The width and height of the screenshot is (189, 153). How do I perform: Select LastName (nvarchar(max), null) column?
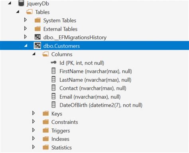(95, 80)
